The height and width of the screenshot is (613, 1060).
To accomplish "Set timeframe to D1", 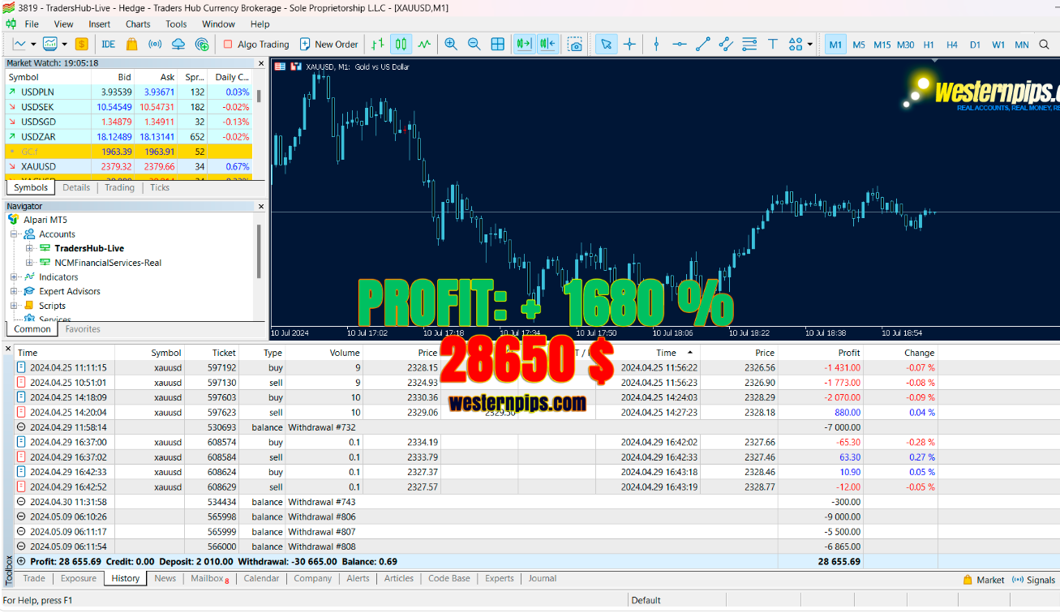I will click(975, 45).
